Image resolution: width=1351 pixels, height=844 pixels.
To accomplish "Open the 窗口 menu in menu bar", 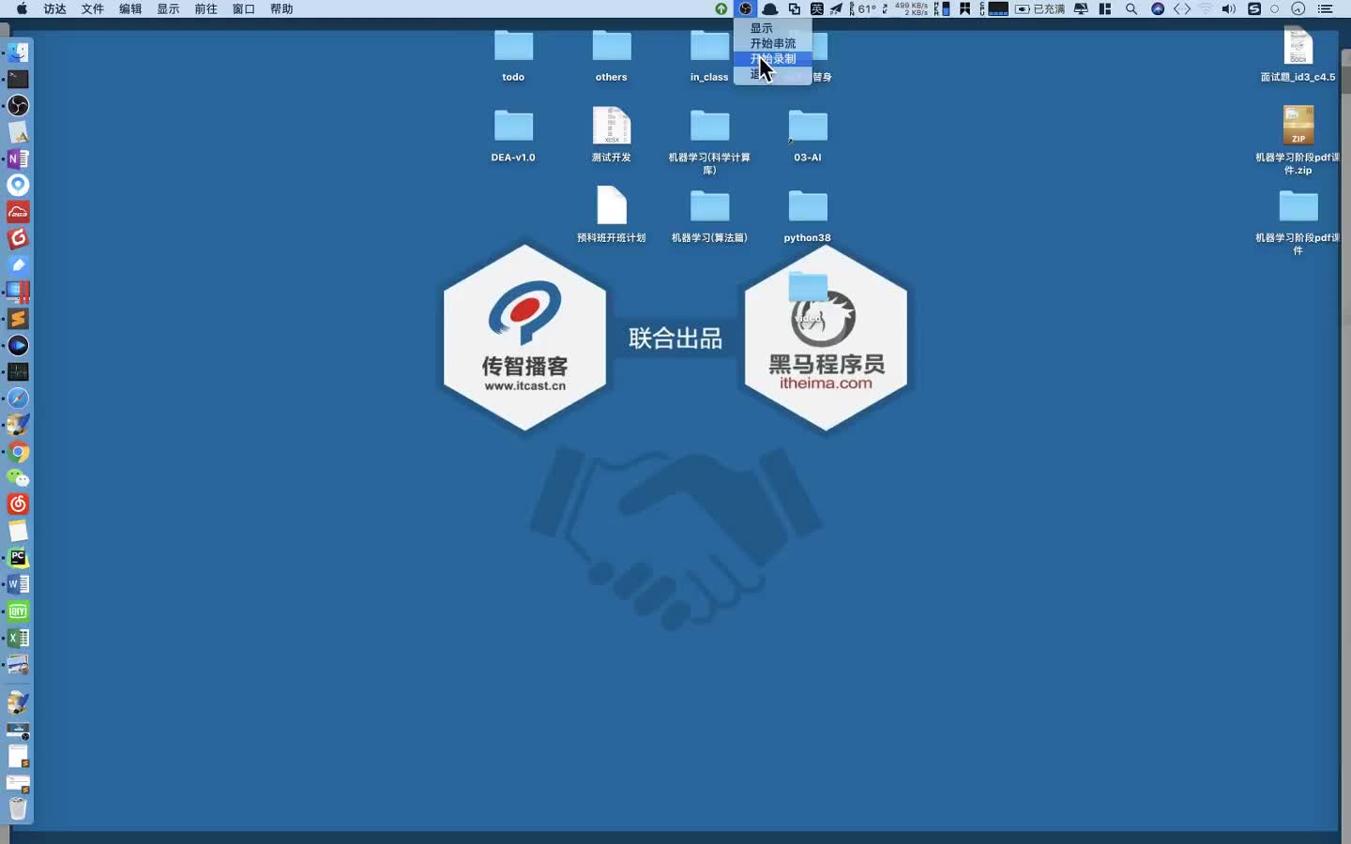I will [x=244, y=8].
